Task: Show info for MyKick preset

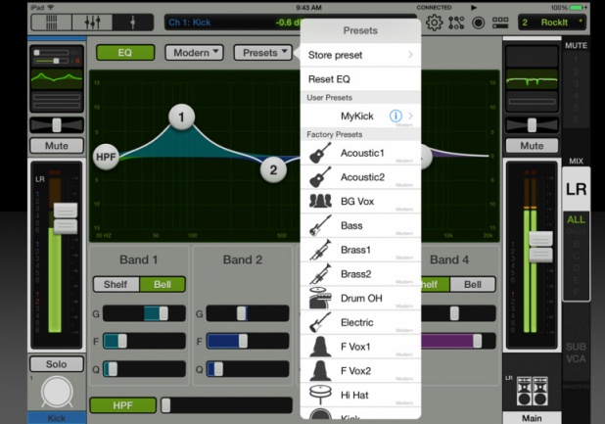Action: tap(396, 116)
